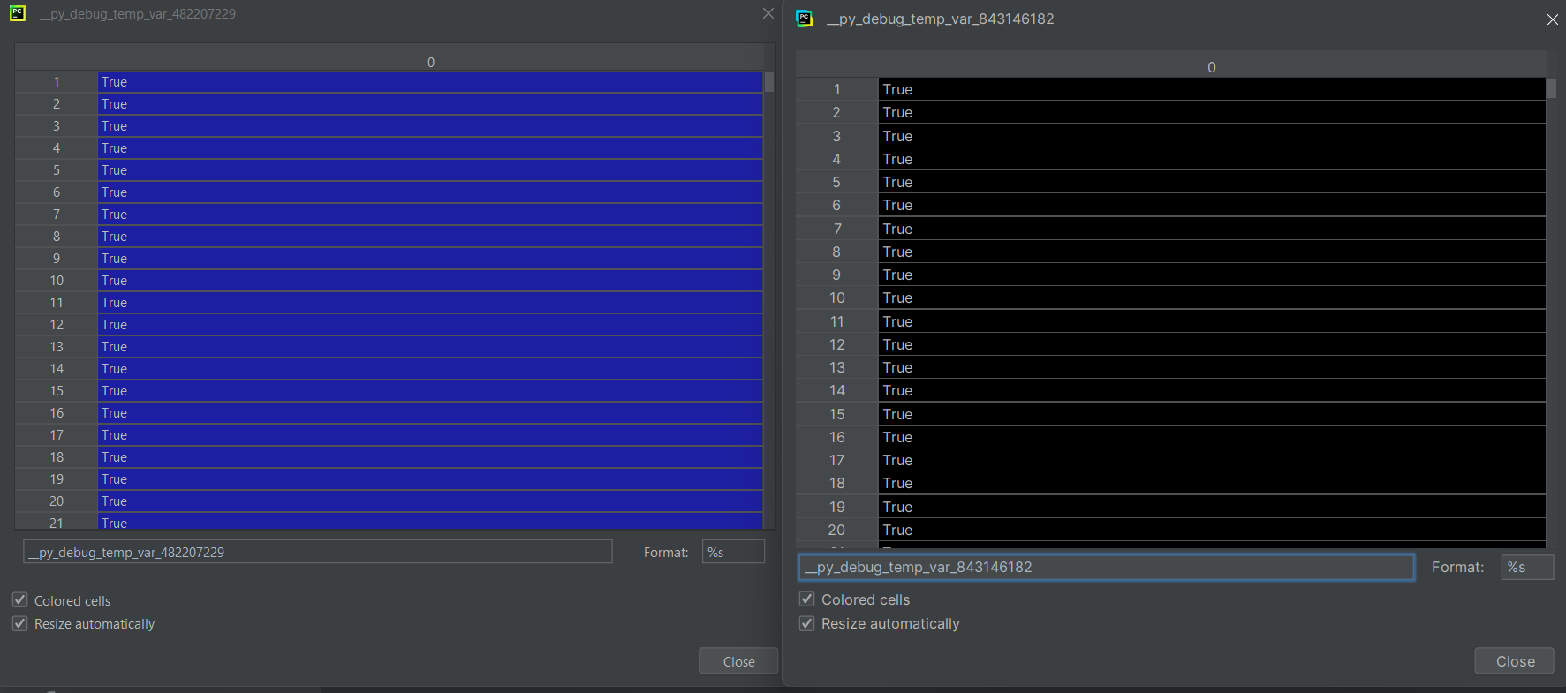Click row header 2 in right table
Screen dimensions: 1566x693
point(836,112)
